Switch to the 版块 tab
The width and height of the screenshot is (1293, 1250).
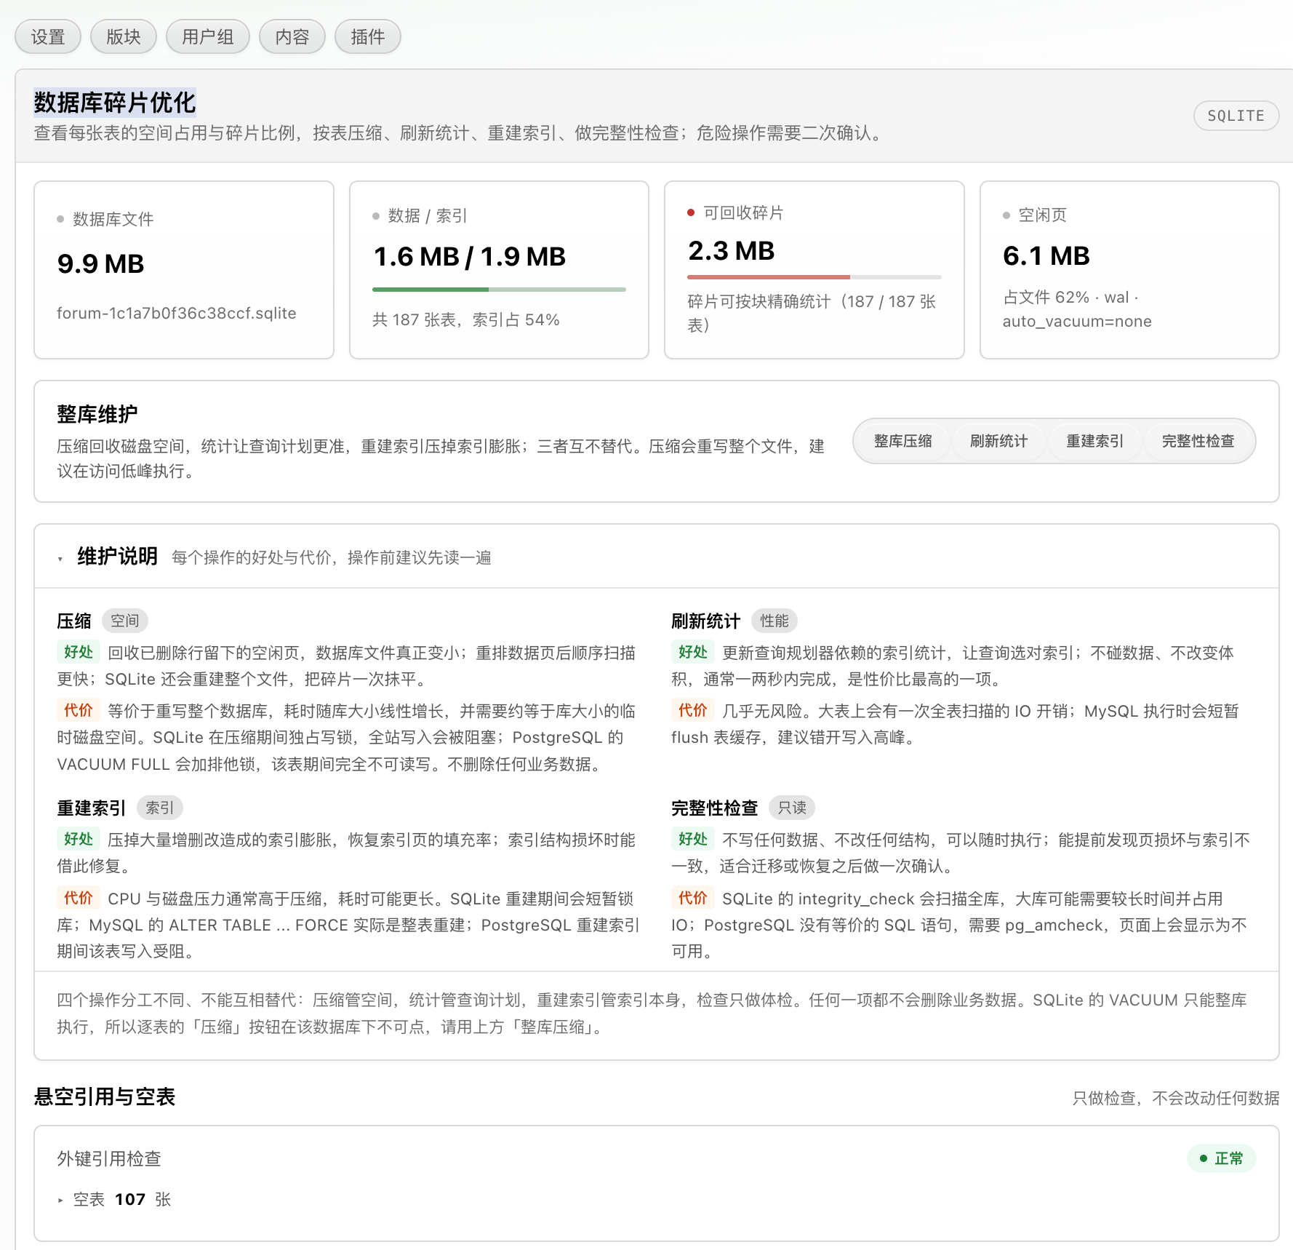(124, 37)
